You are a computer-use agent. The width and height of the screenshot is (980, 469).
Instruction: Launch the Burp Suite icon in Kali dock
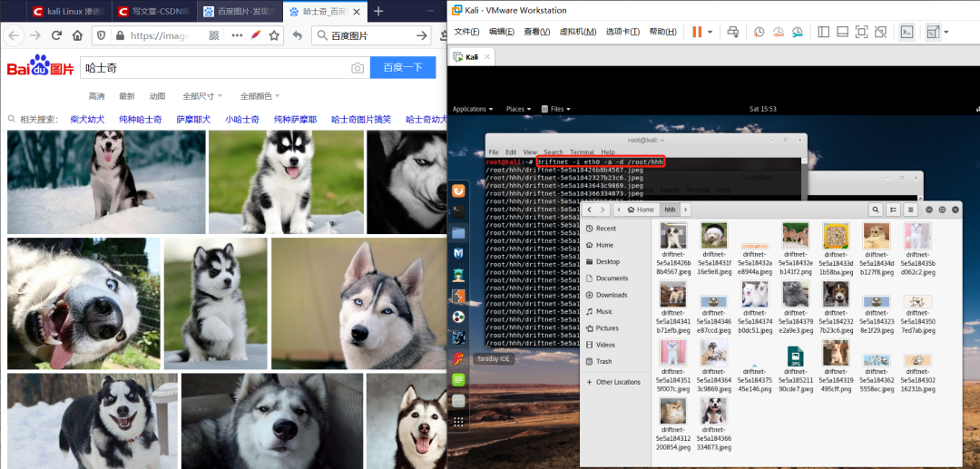[458, 296]
